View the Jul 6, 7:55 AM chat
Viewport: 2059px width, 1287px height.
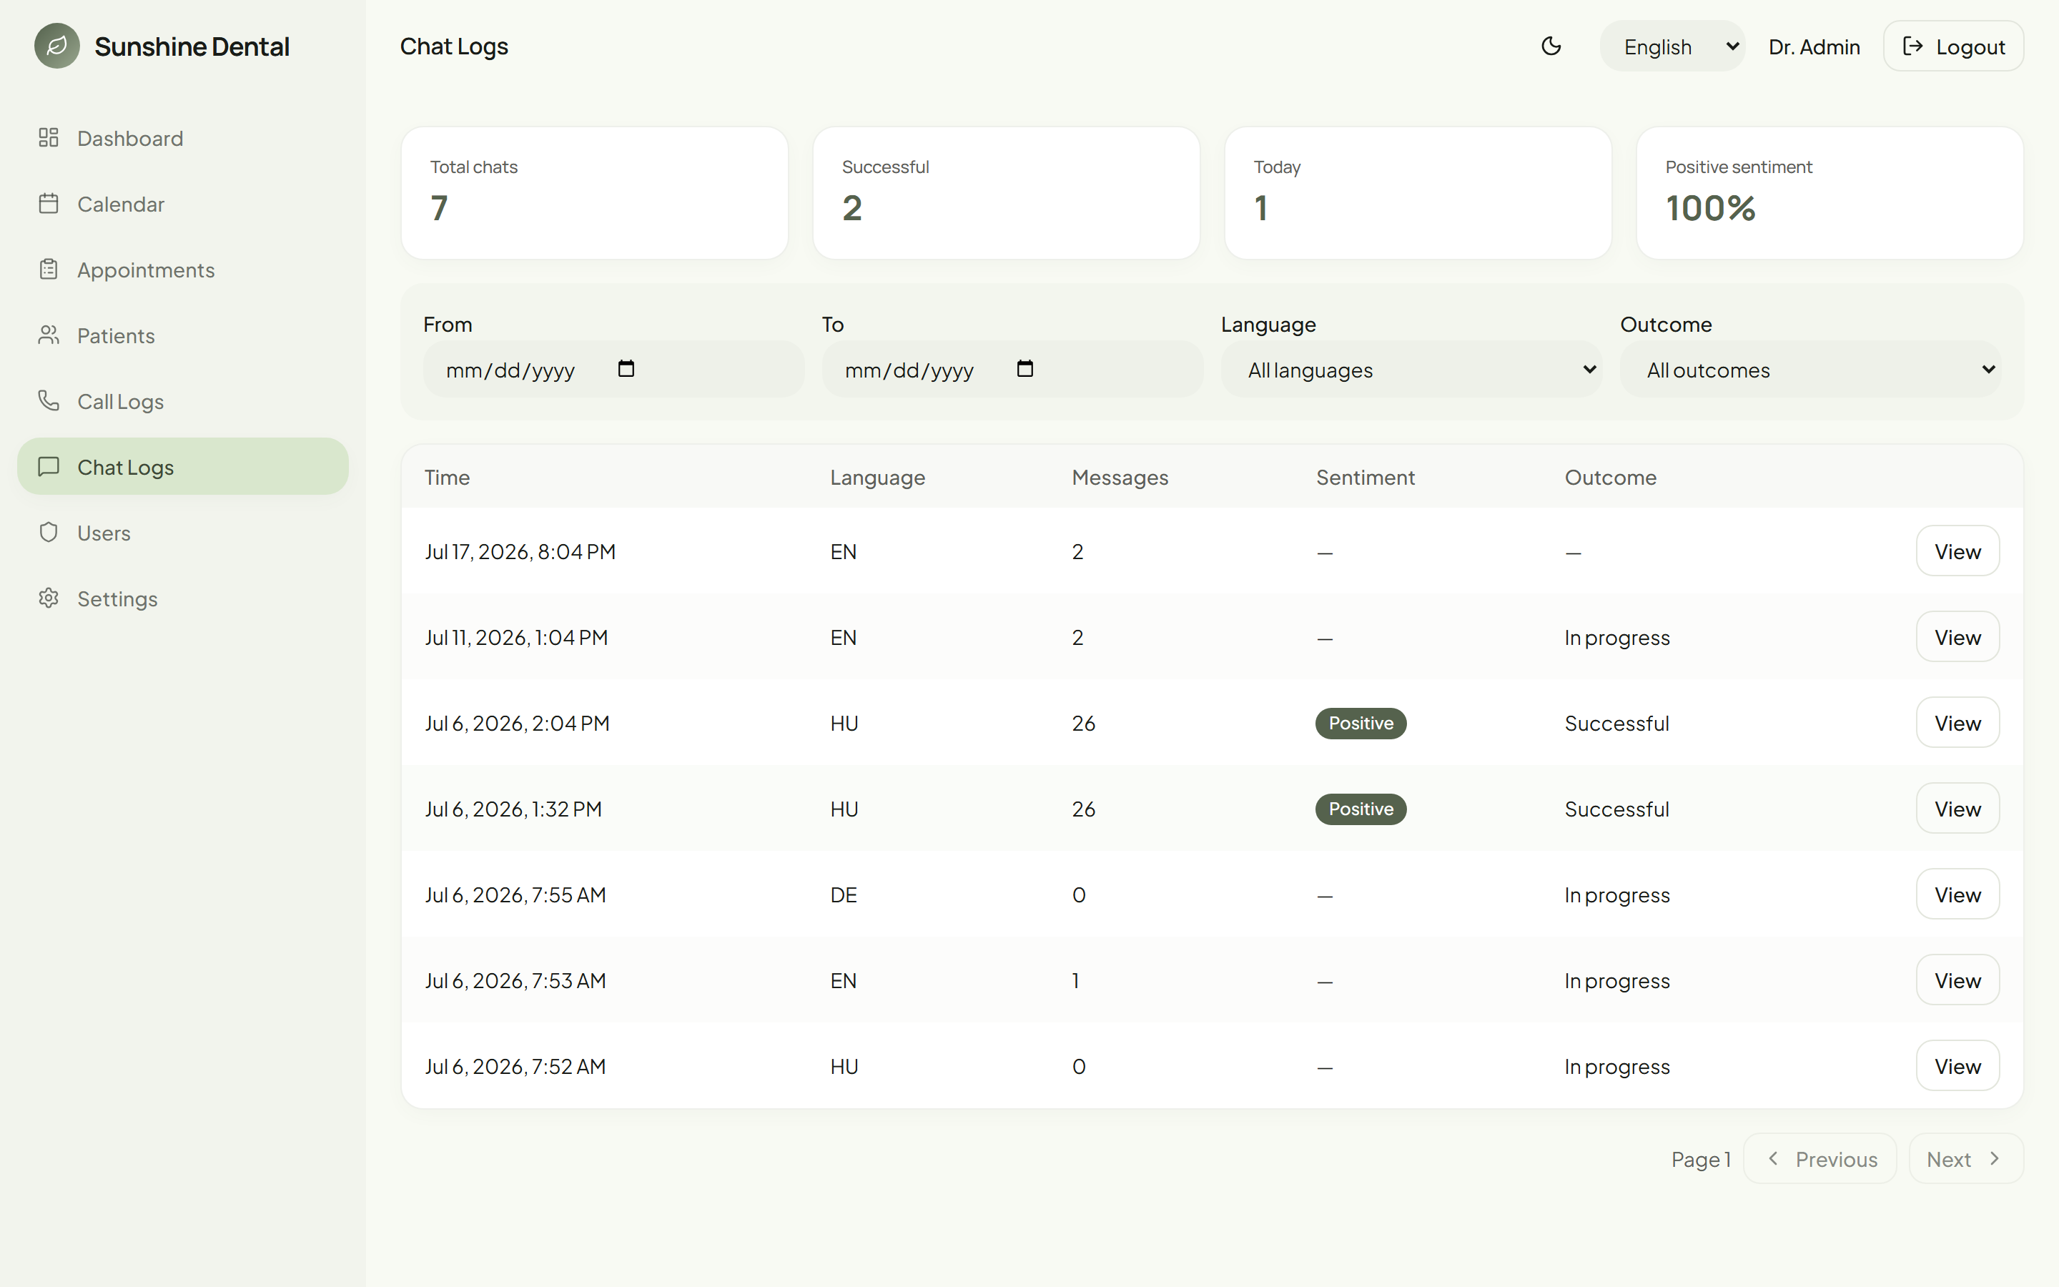click(1957, 894)
